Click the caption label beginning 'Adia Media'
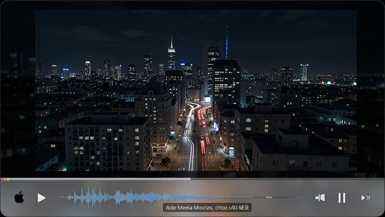 (207, 208)
